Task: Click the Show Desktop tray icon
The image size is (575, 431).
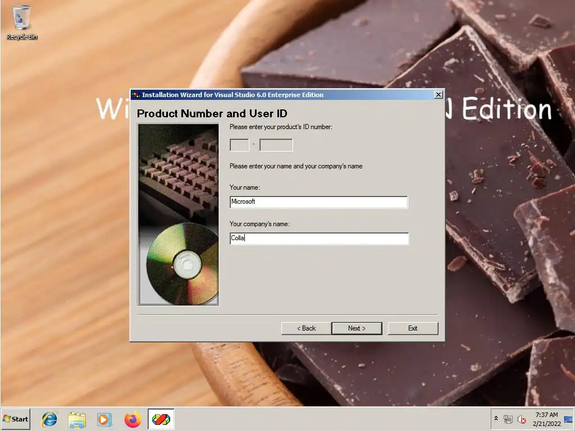Action: [x=569, y=419]
